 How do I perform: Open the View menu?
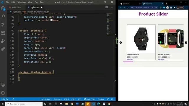pyautogui.click(x=30, y=2)
